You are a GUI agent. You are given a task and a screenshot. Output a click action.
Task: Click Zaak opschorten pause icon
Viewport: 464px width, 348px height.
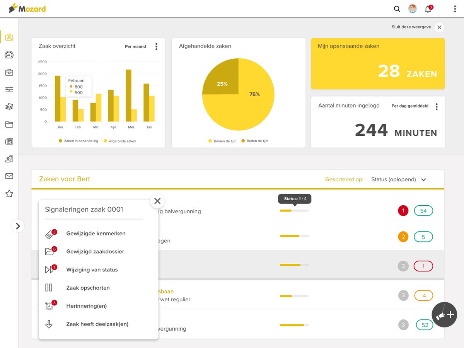(49, 288)
